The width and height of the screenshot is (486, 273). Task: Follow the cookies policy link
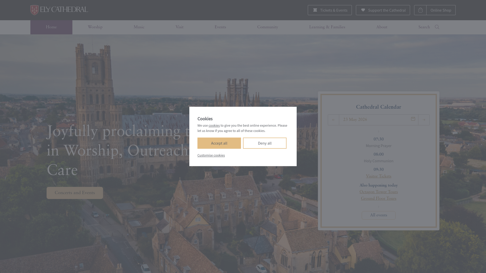coord(214,125)
